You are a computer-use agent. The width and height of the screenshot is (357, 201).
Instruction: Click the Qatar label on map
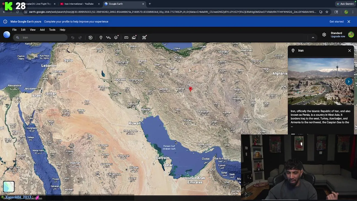(168, 165)
